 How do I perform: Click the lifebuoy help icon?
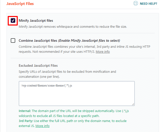[x=136, y=3]
